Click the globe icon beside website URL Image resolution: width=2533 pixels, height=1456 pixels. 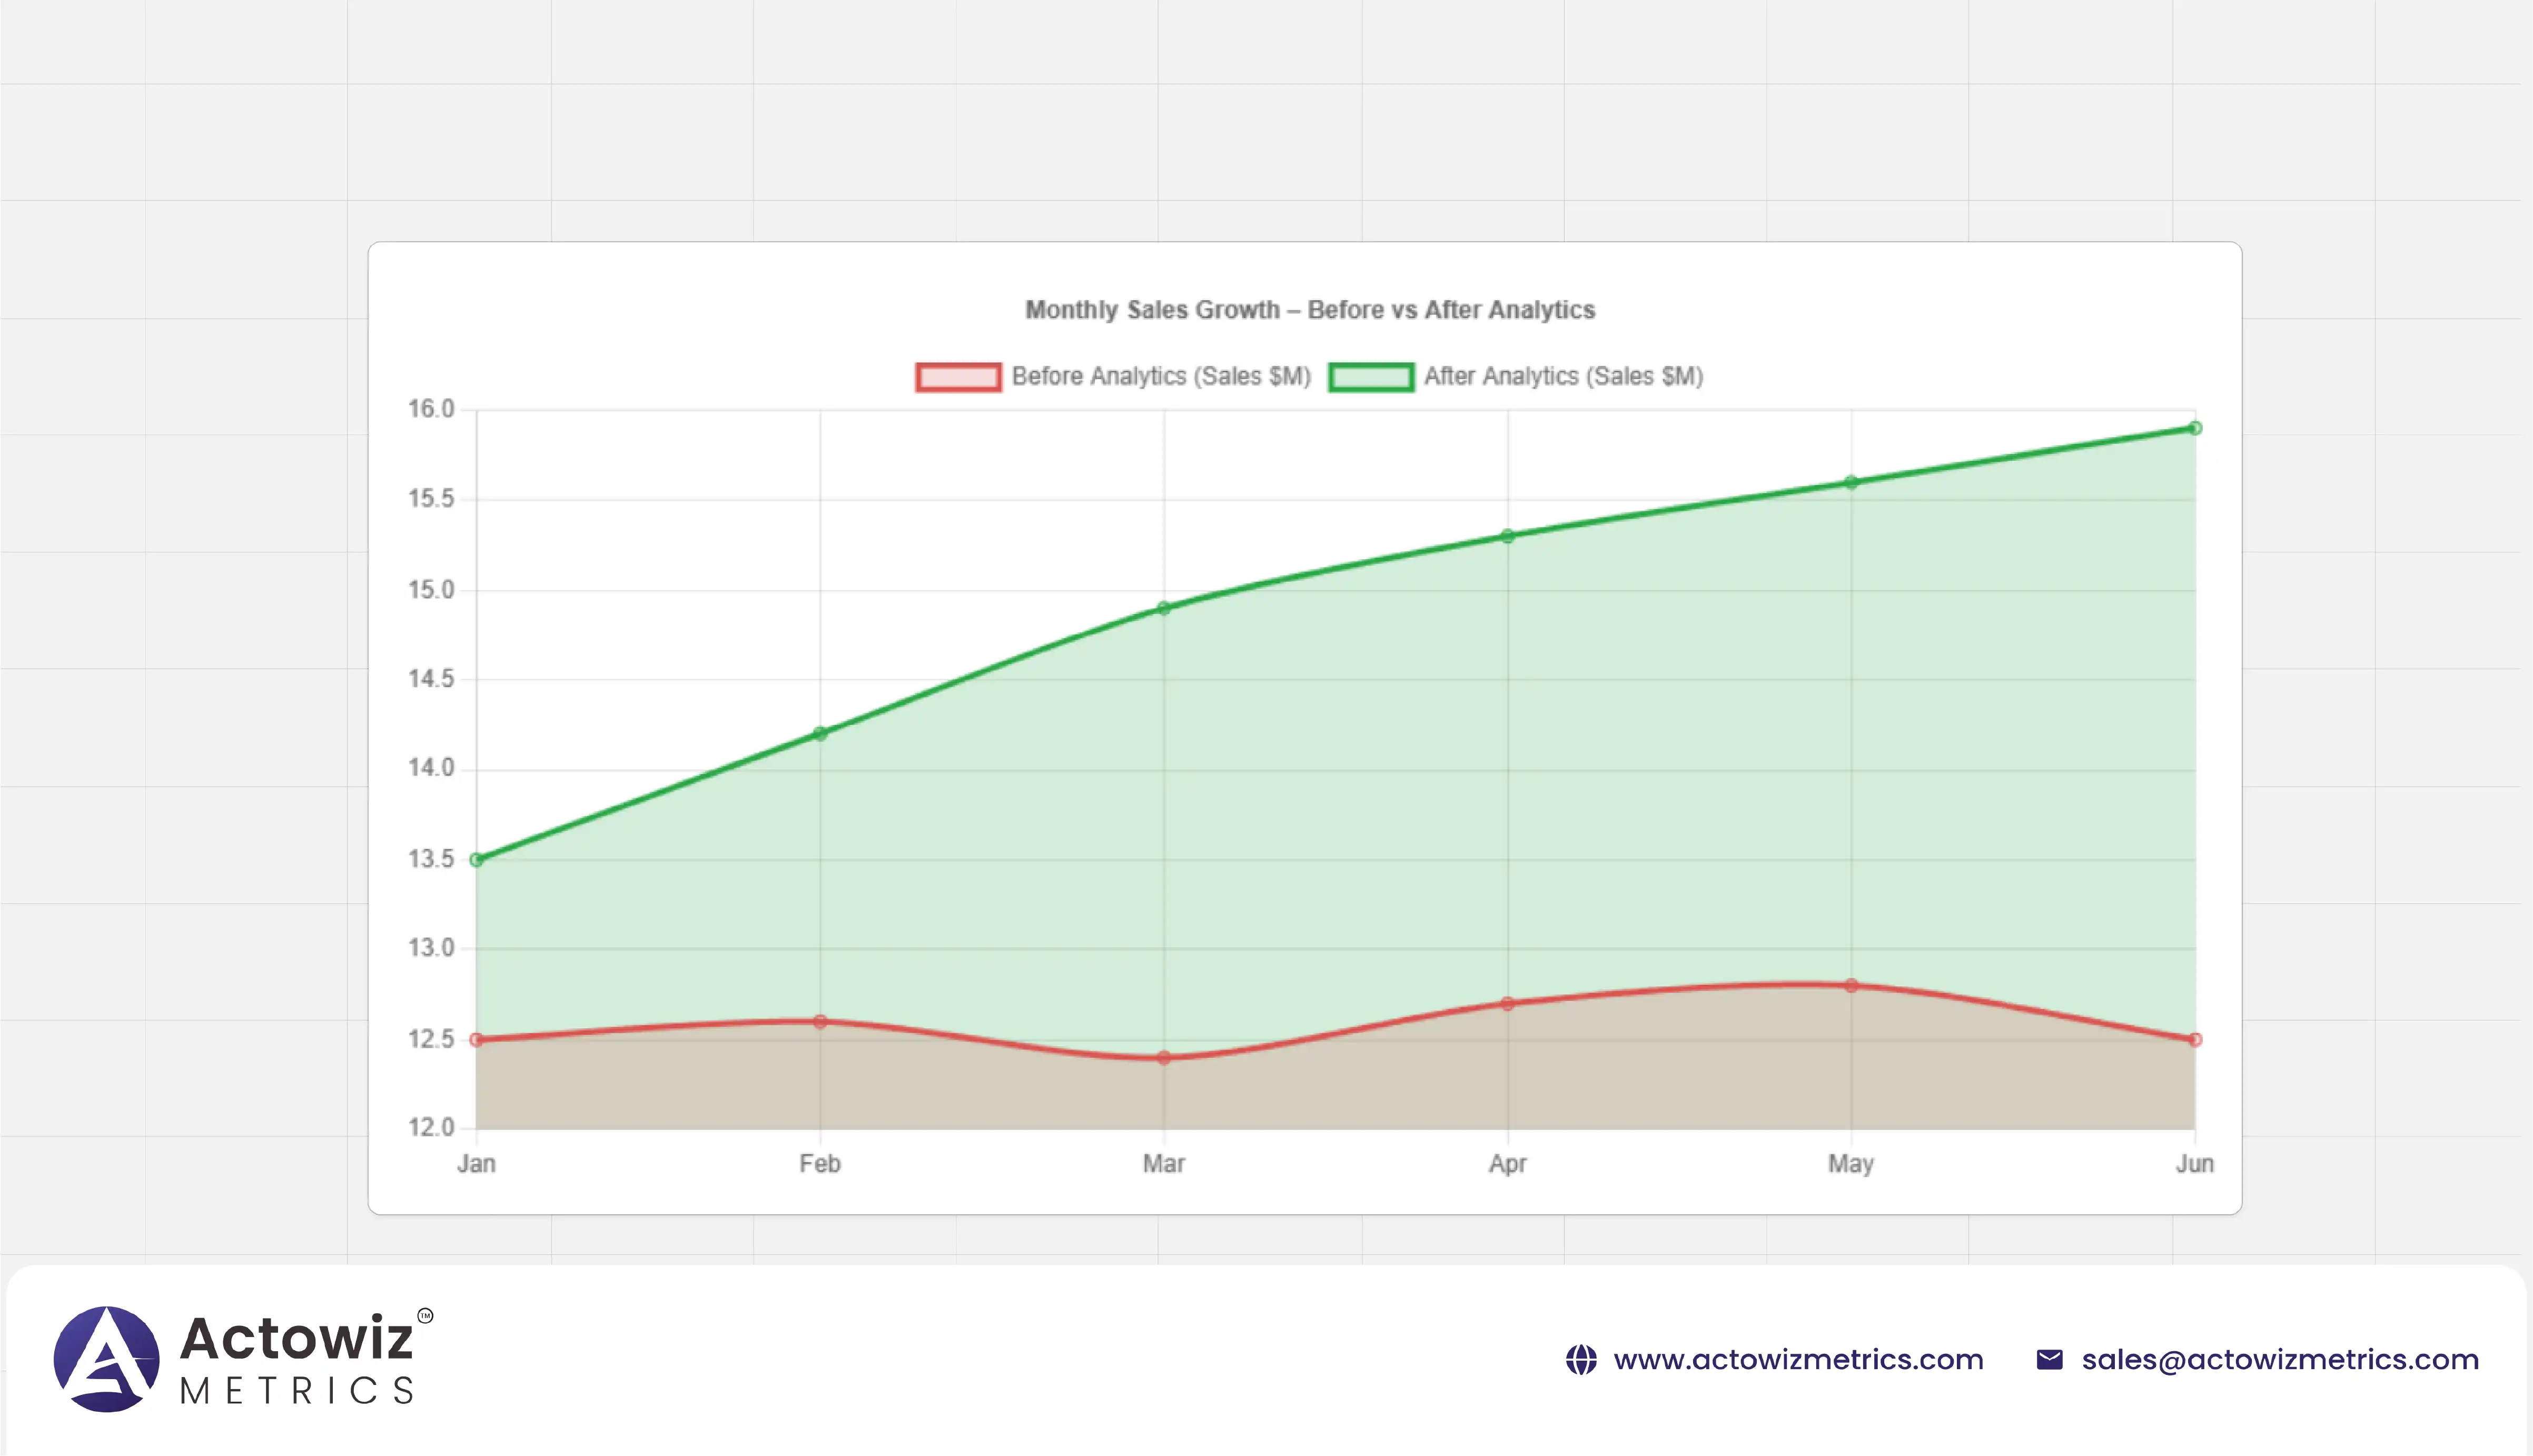(x=1581, y=1360)
